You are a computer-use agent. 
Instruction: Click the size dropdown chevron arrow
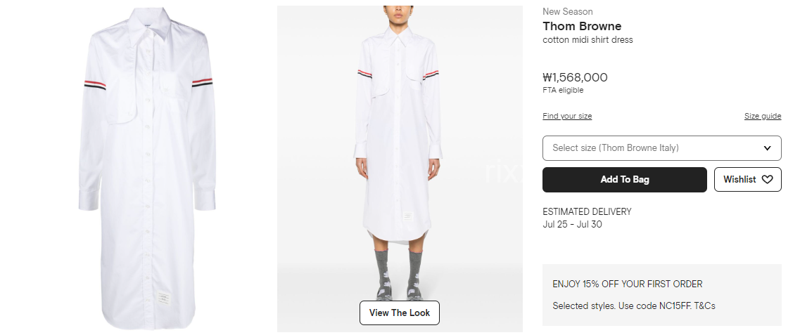click(x=767, y=148)
